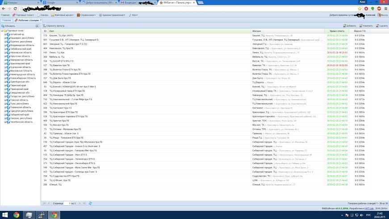389x219 pixels.
Task: Click the Обновить refresh button in tree panel
Action: (x=8, y=26)
